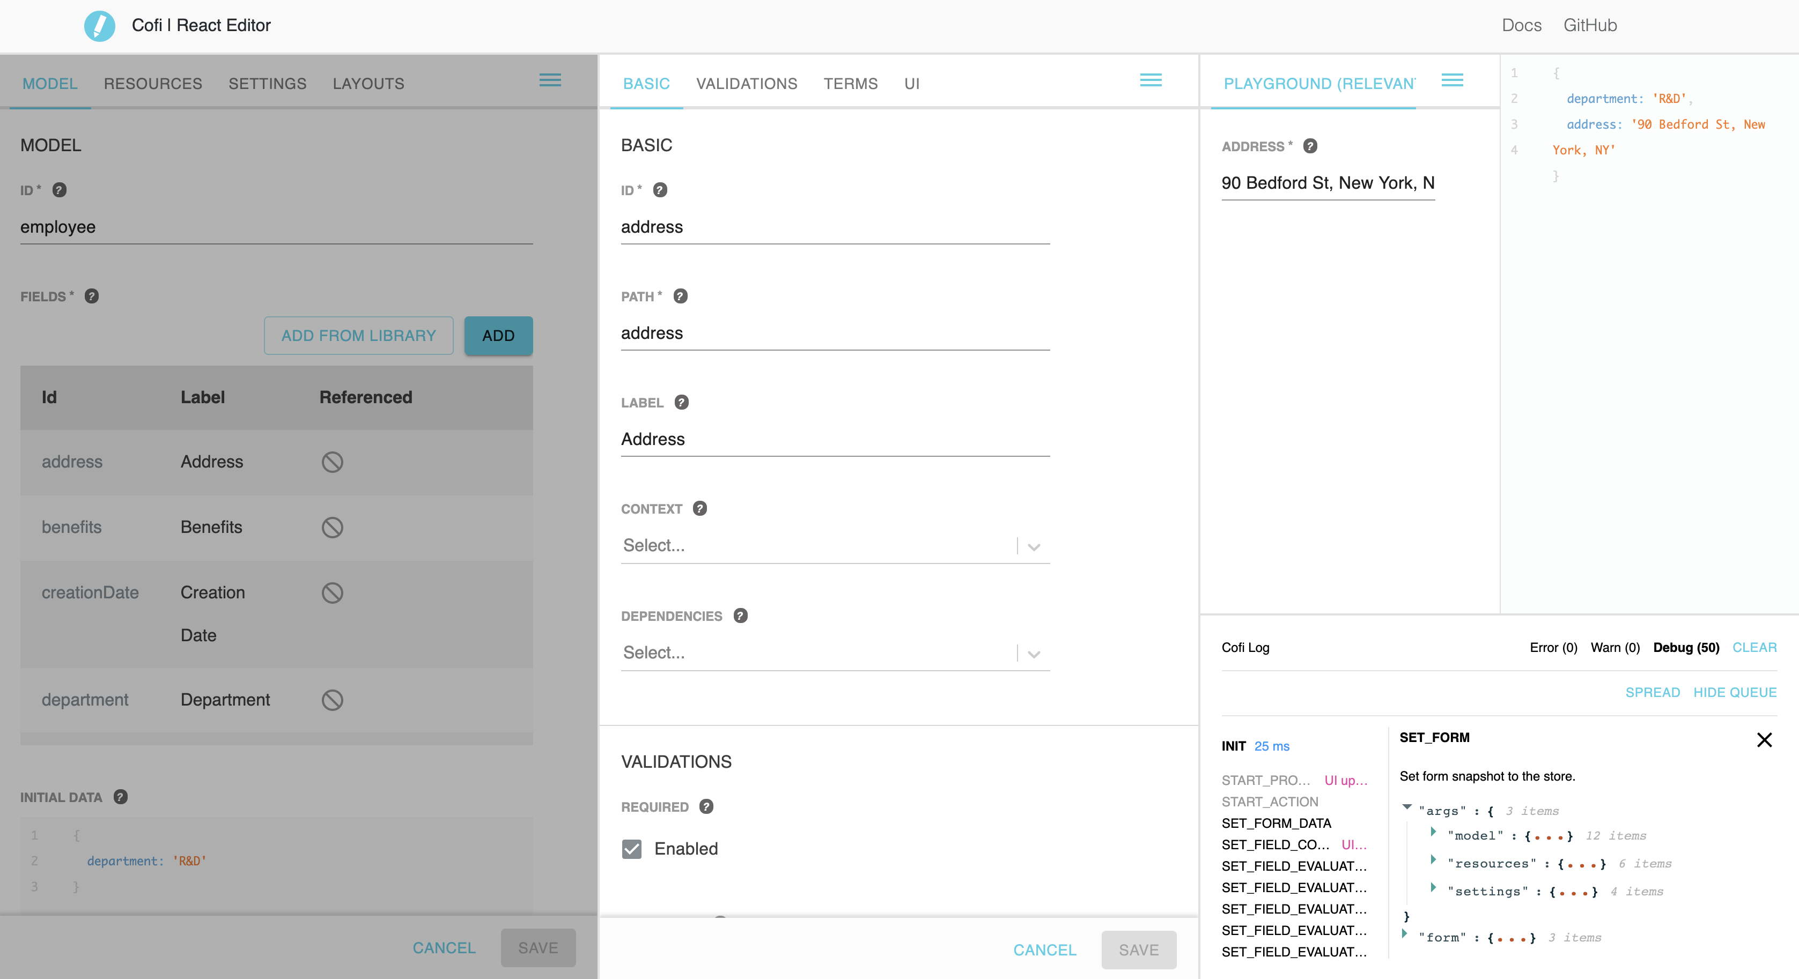Open the Dependencies select dropdown

835,653
